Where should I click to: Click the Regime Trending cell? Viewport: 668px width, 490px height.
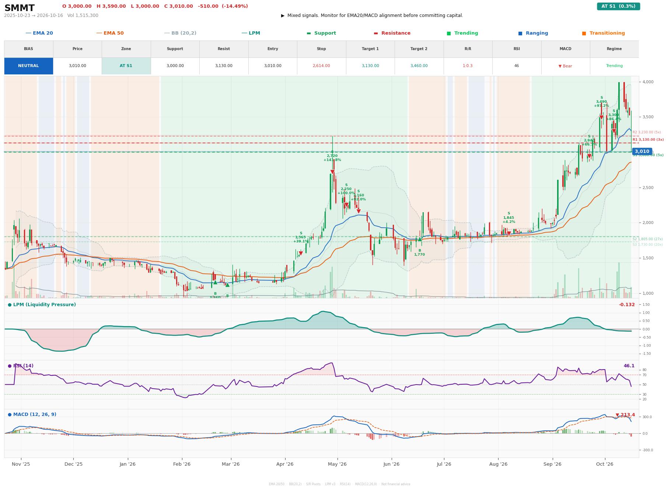click(x=614, y=66)
